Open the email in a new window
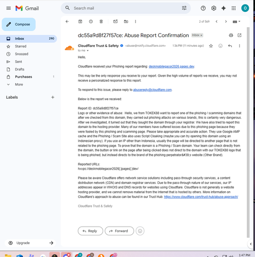This screenshot has width=255, height=257. pyautogui.click(x=240, y=35)
